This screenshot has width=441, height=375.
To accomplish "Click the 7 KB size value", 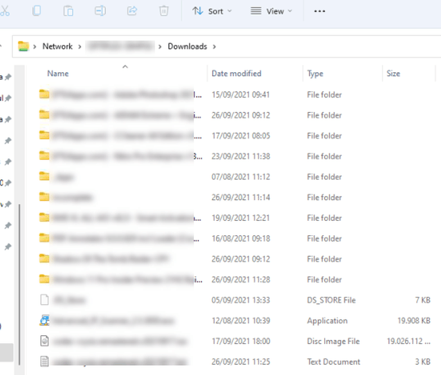I will pyautogui.click(x=423, y=300).
